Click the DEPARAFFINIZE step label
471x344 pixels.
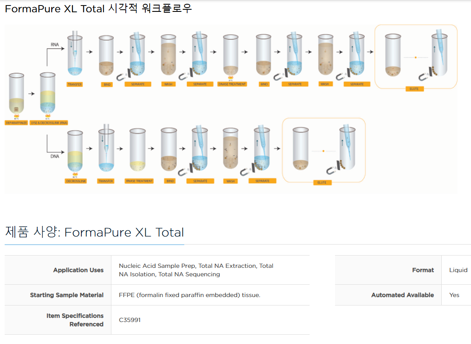coord(17,123)
